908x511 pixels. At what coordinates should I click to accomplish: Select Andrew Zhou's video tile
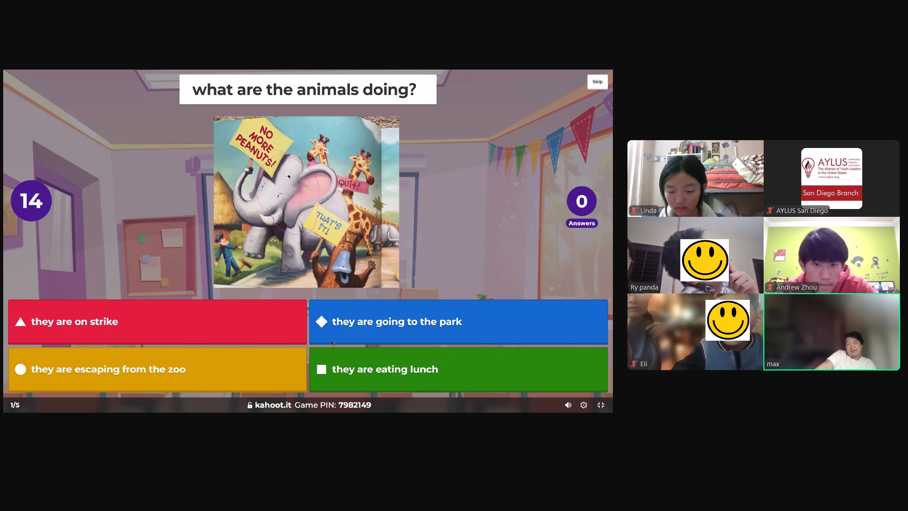(x=831, y=255)
